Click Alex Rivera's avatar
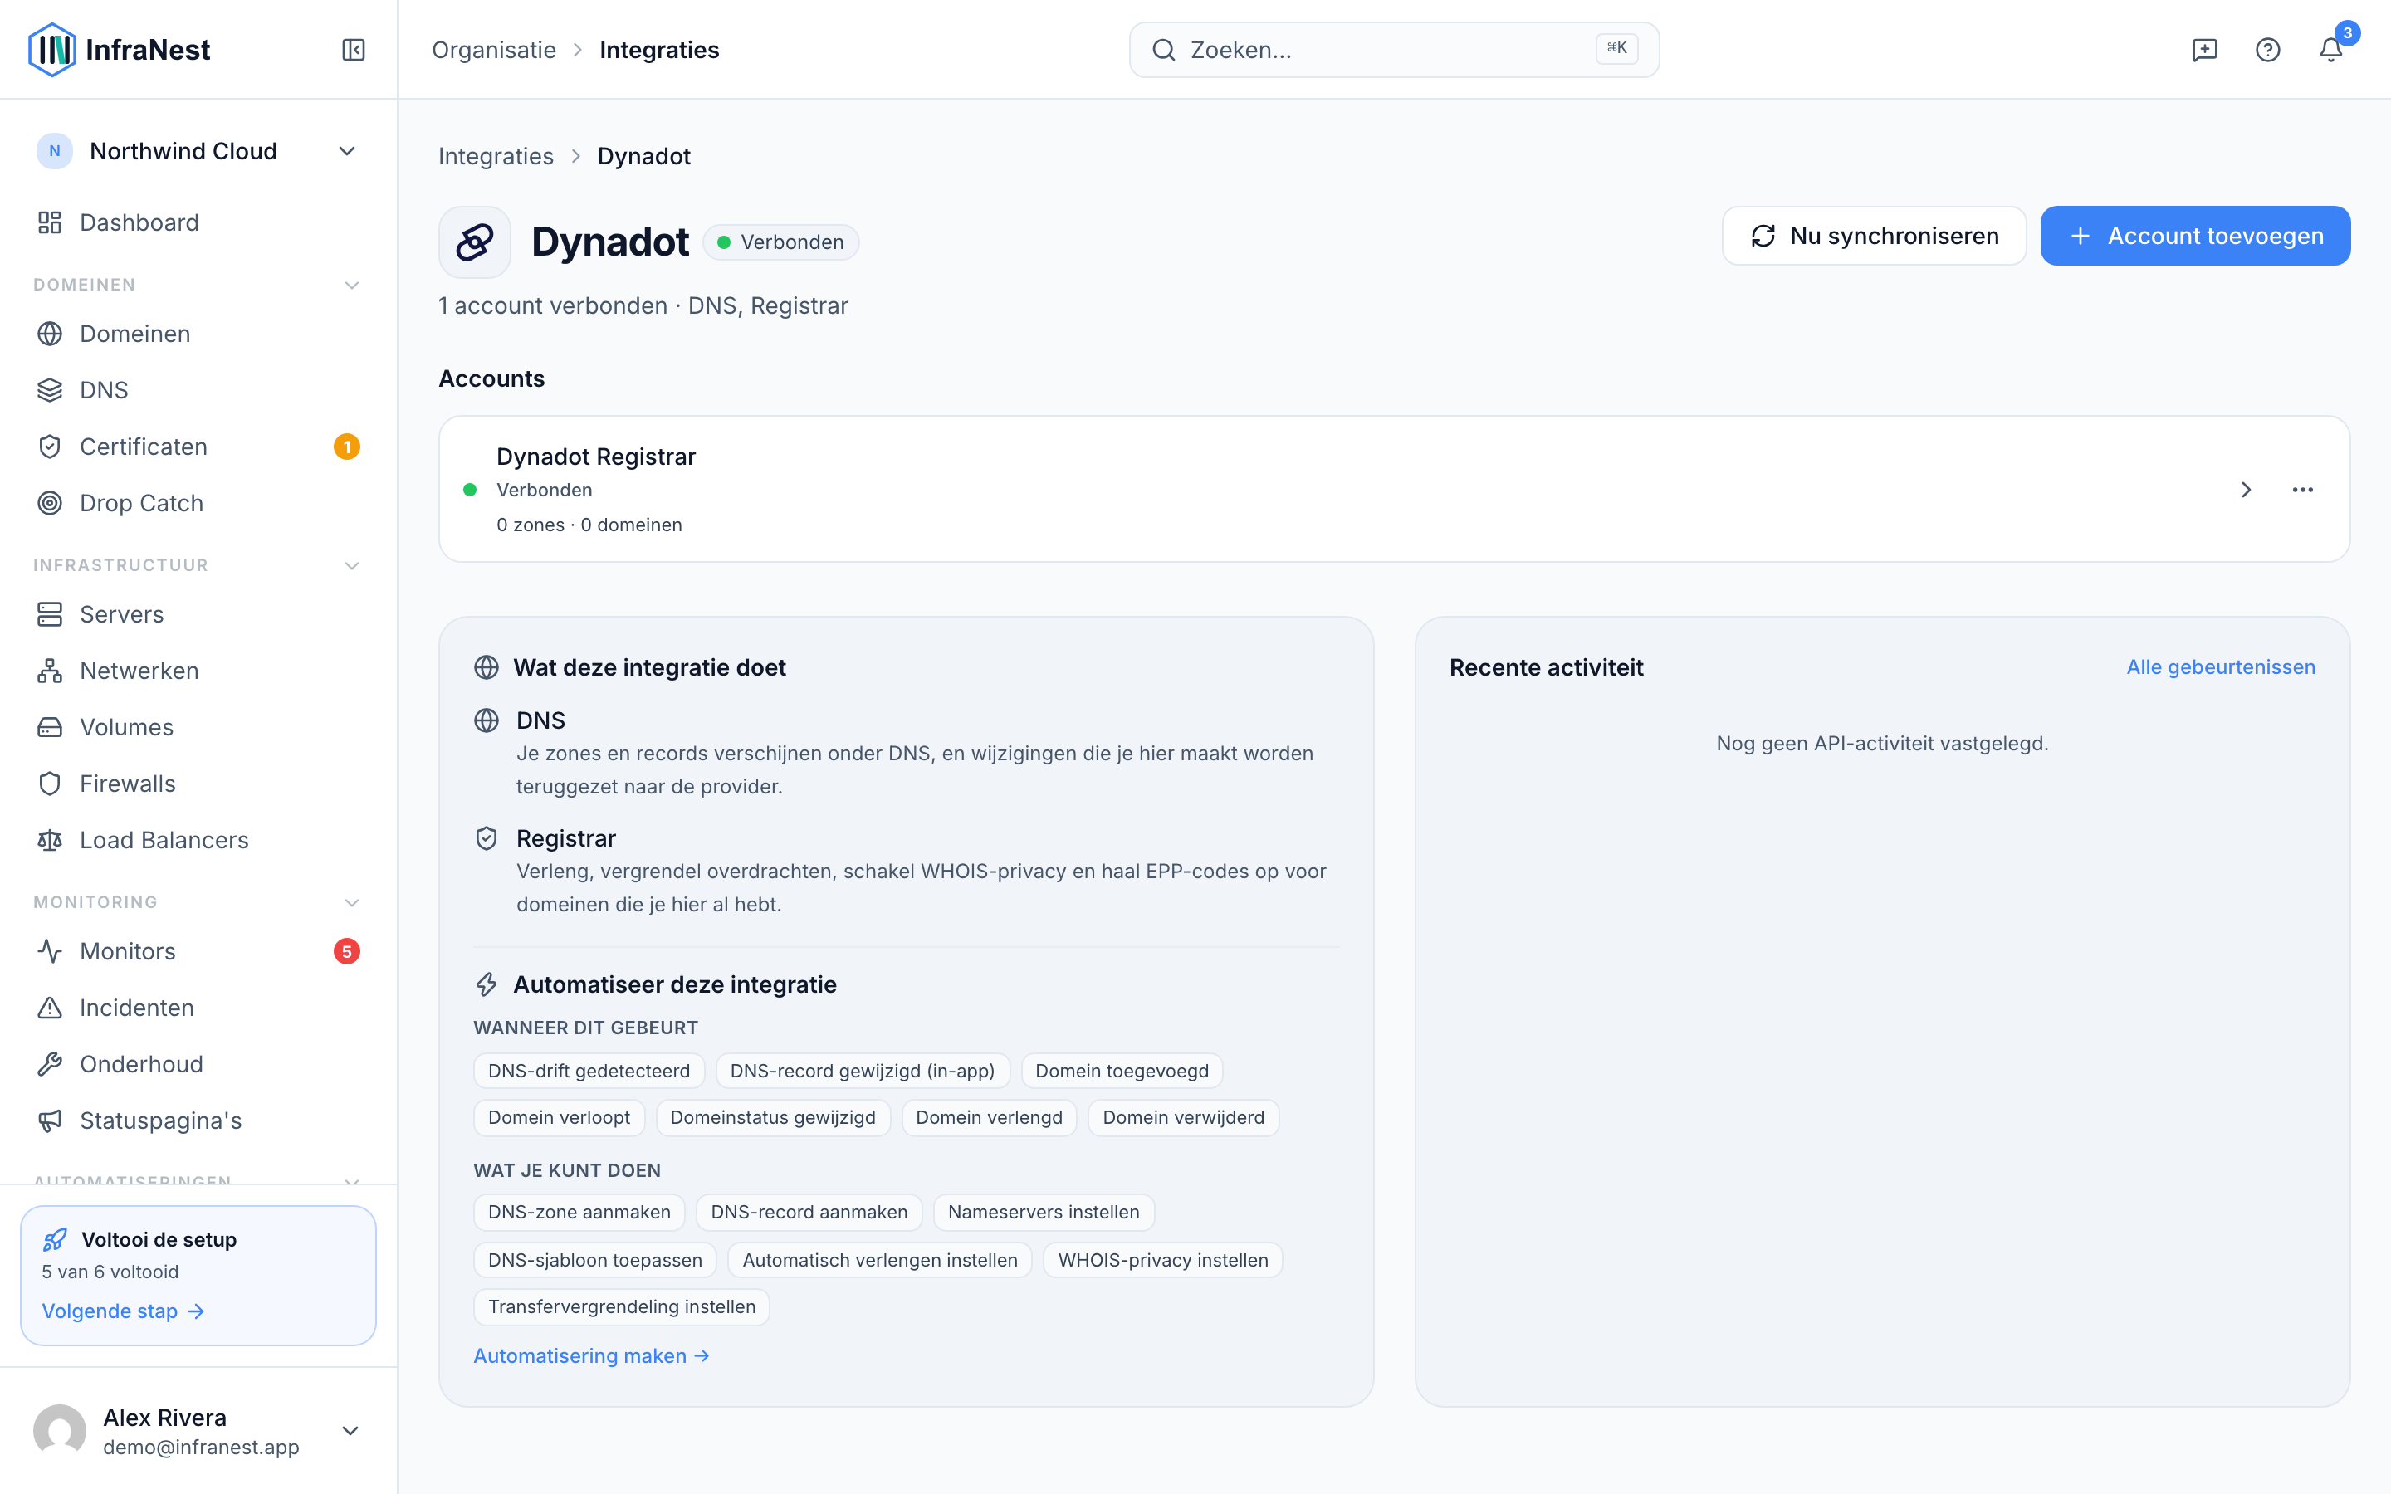Screen dimensions: 2391x1494 pos(59,1431)
